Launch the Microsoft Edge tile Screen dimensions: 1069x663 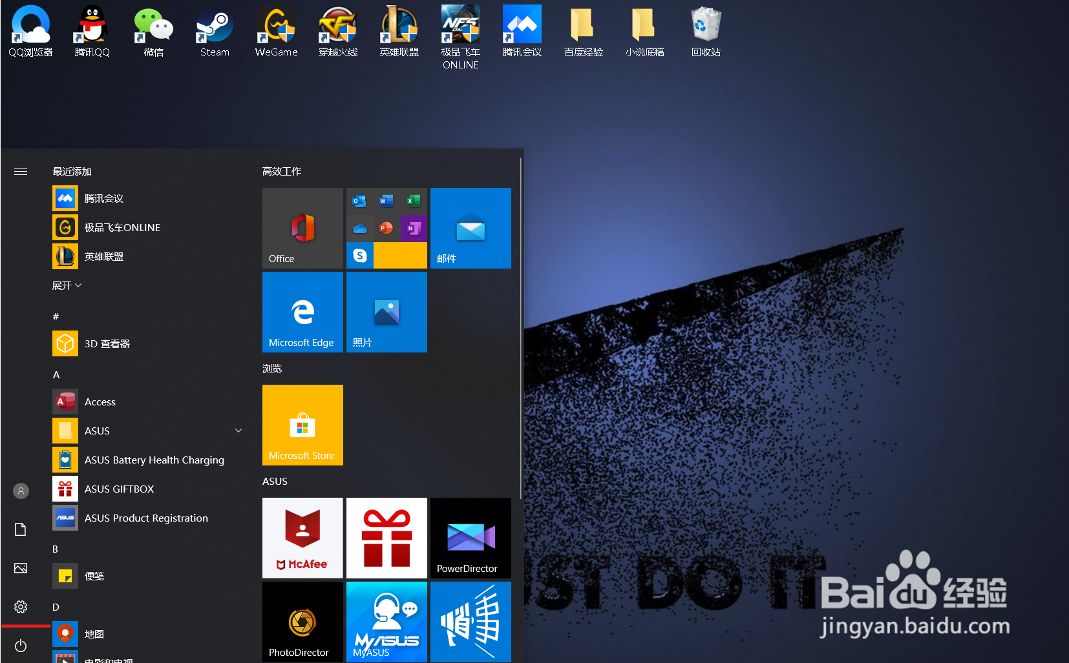302,312
